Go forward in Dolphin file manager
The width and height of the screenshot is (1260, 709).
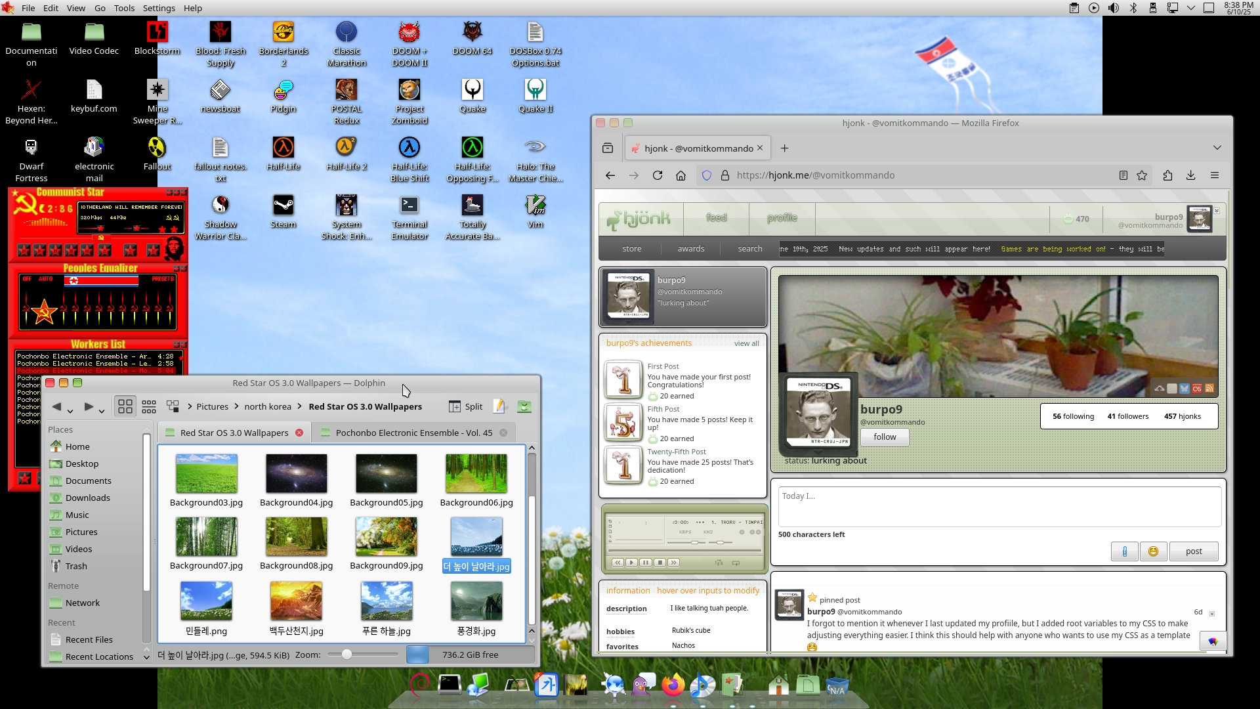coord(89,406)
